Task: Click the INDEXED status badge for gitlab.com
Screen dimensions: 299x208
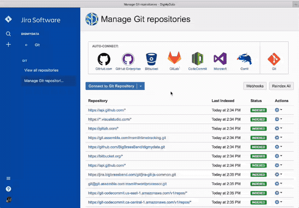Action: [258, 129]
